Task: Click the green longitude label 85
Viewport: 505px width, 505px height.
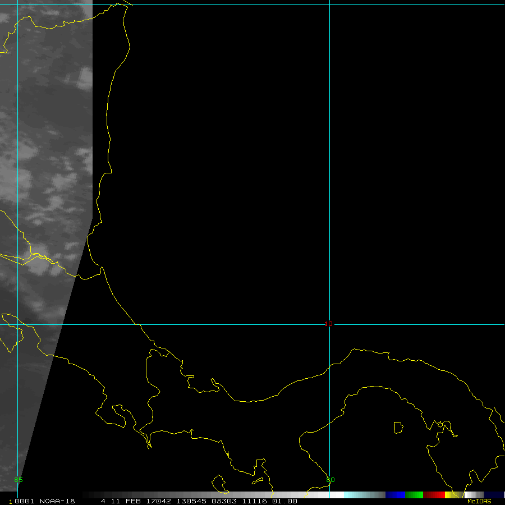Action: pyautogui.click(x=19, y=480)
